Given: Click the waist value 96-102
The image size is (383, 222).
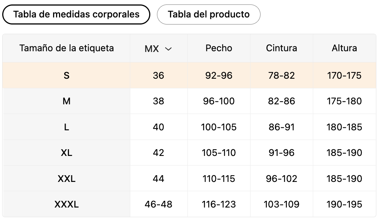Looking at the screenshot, I should click(x=281, y=179).
